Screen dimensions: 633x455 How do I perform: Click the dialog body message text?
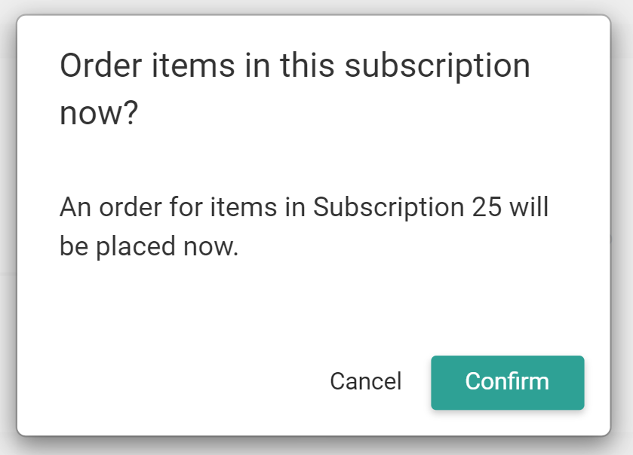tap(302, 226)
